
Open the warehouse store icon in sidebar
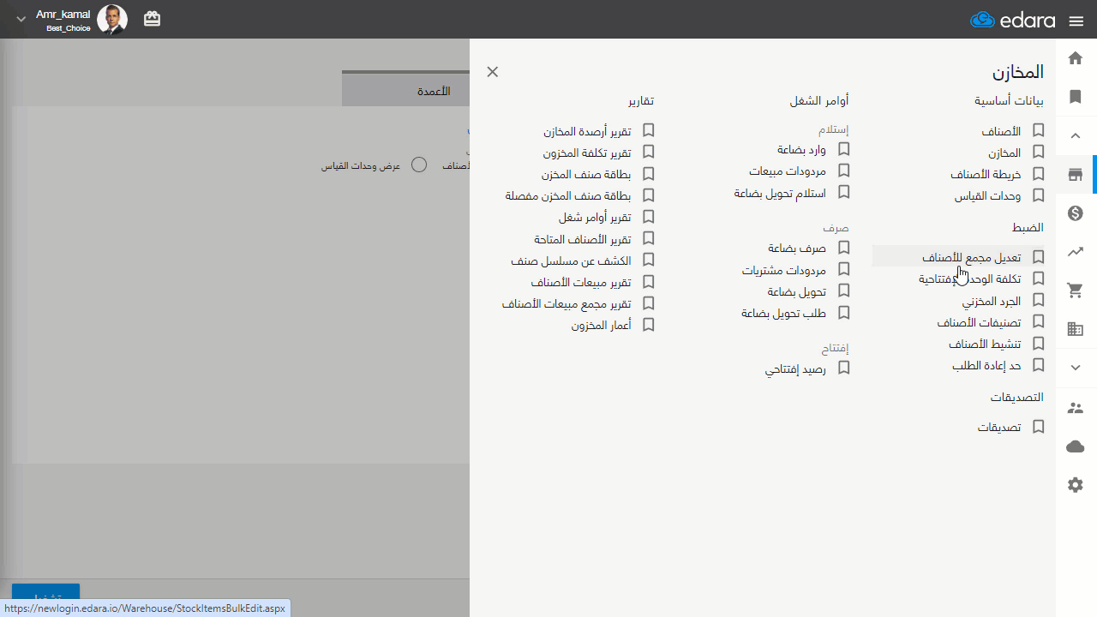[x=1076, y=175]
